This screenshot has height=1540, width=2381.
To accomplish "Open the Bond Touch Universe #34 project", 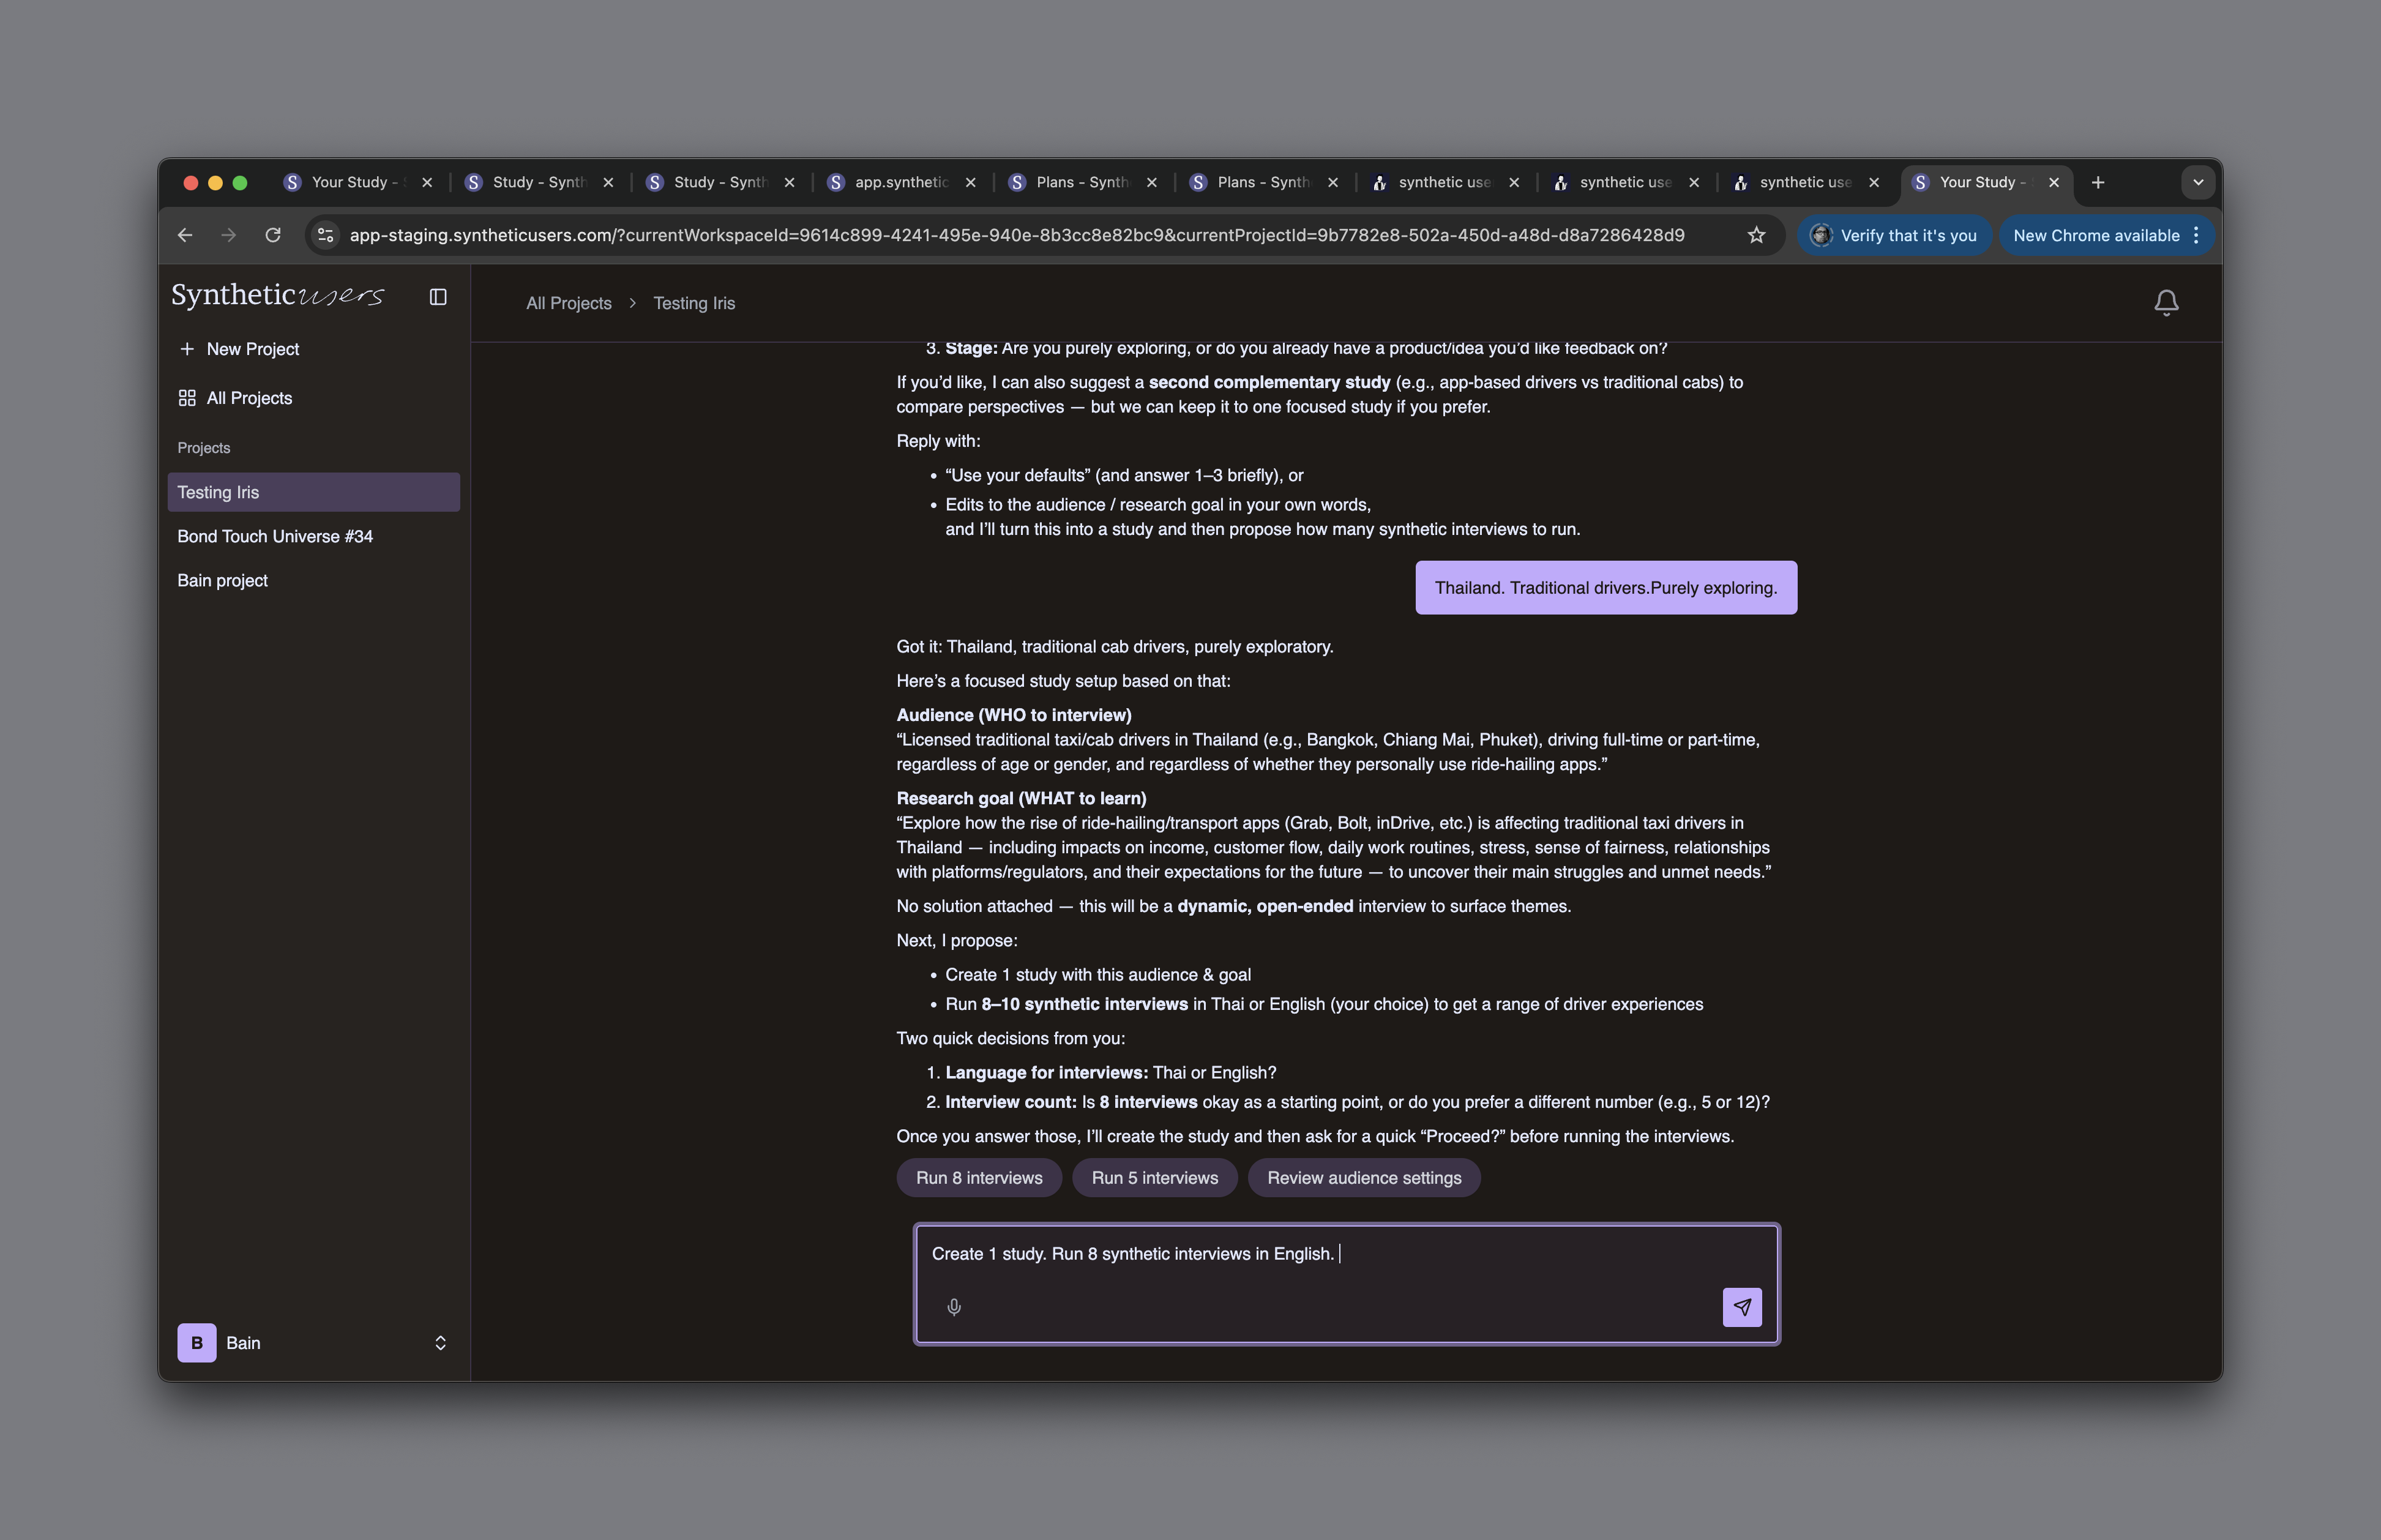I will click(275, 536).
